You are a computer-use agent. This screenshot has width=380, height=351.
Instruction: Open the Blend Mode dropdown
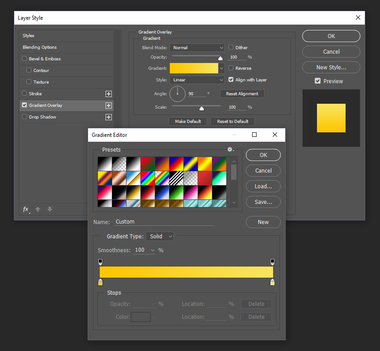coord(197,47)
